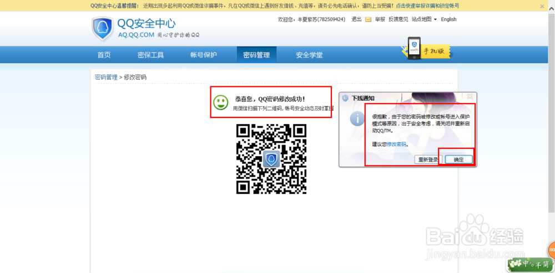This screenshot has height=273, width=555.
Task: Switch language to English
Action: (x=448, y=19)
